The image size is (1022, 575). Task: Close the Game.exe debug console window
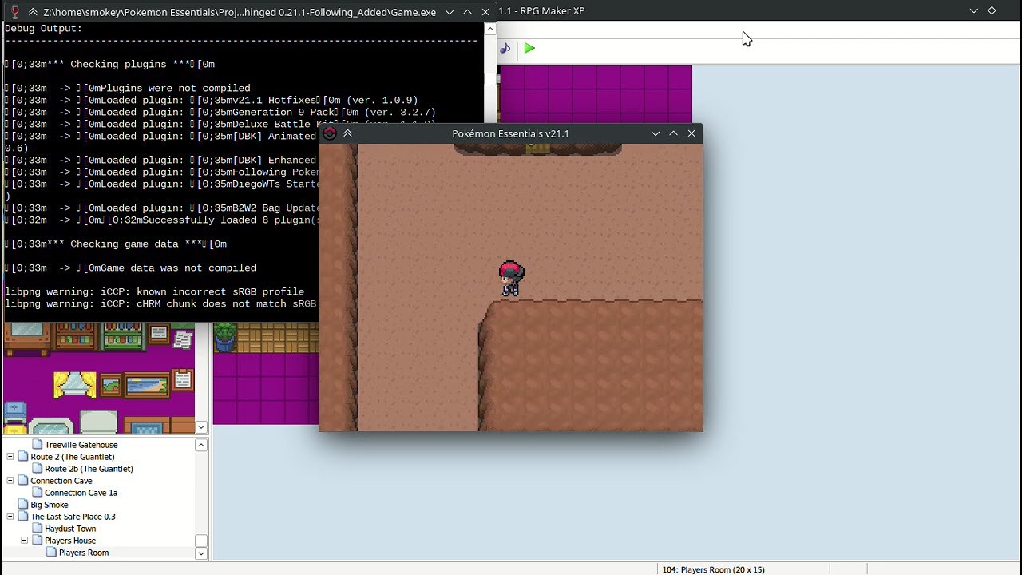click(x=485, y=12)
